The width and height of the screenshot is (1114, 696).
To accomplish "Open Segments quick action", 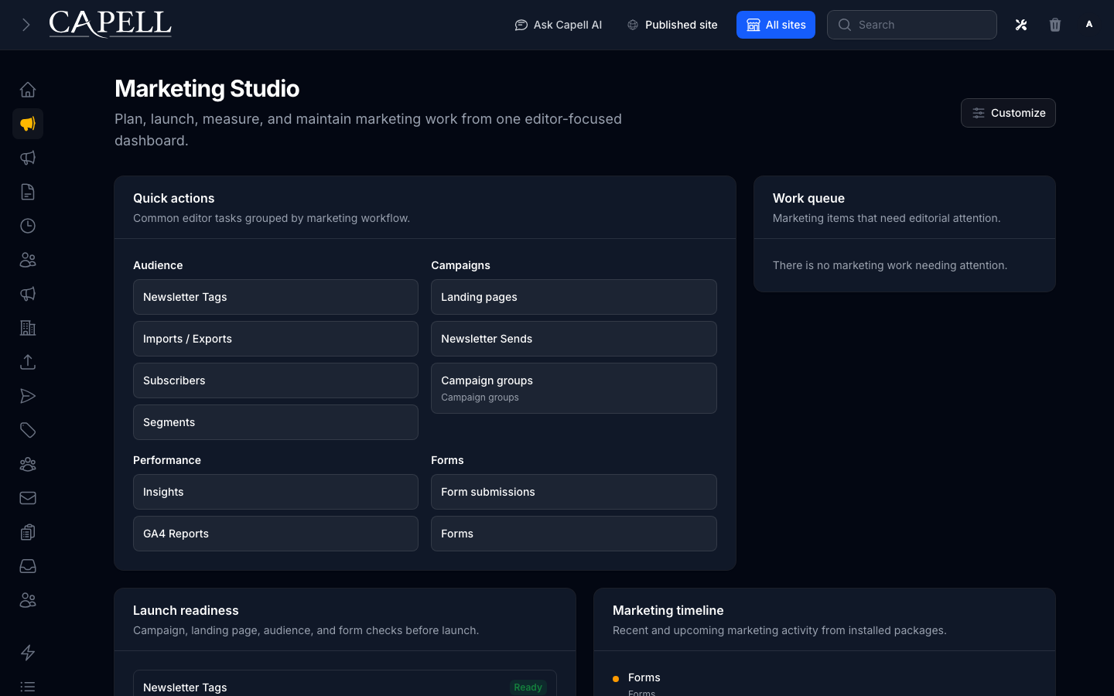I will pyautogui.click(x=275, y=422).
